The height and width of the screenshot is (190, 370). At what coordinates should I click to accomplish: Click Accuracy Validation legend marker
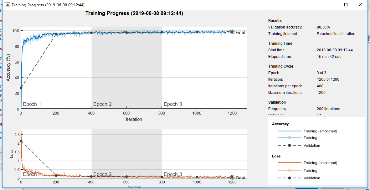pyautogui.click(x=290, y=145)
